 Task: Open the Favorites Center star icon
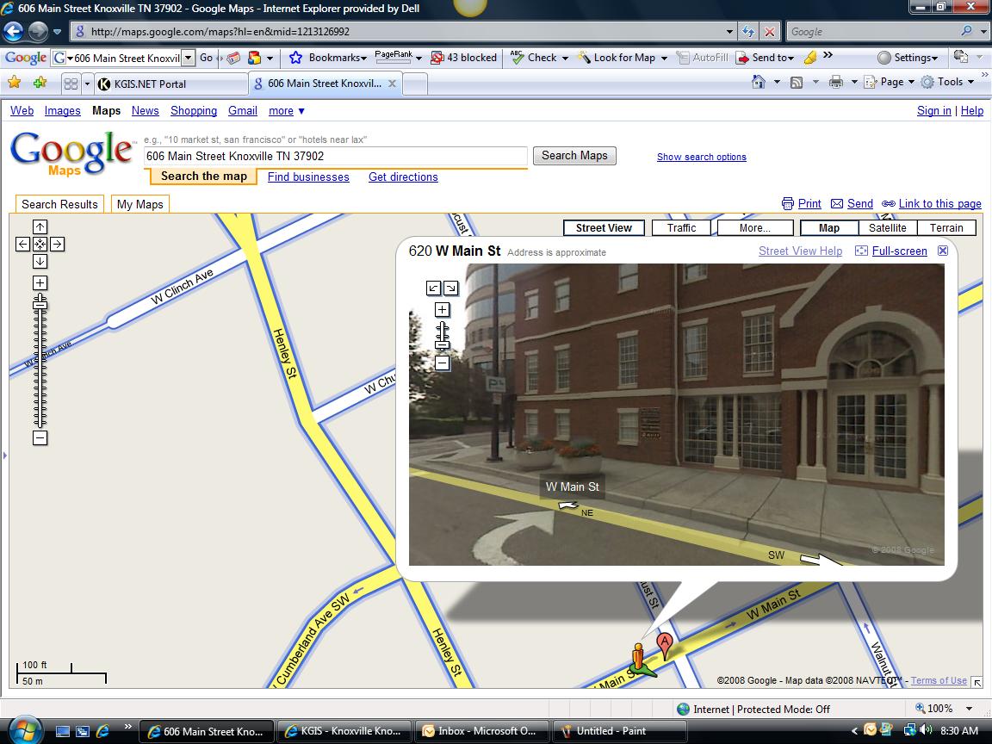(x=14, y=83)
